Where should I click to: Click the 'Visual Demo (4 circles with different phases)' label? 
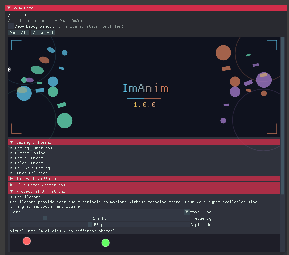pos(63,231)
